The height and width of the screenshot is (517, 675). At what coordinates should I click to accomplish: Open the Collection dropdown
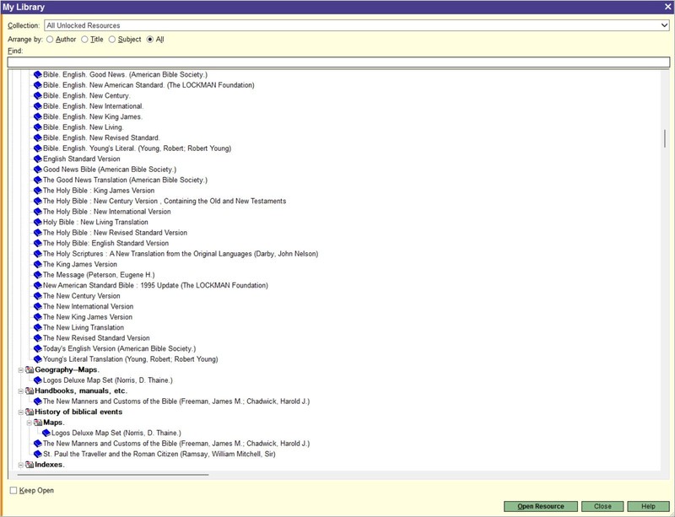coord(664,25)
